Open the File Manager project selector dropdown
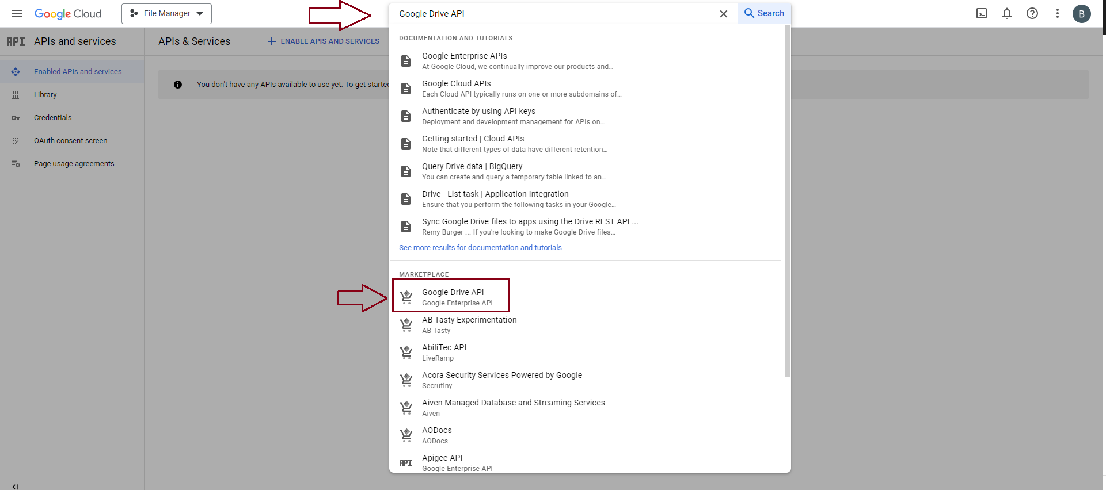Screen dimensions: 1106x490 [166, 13]
